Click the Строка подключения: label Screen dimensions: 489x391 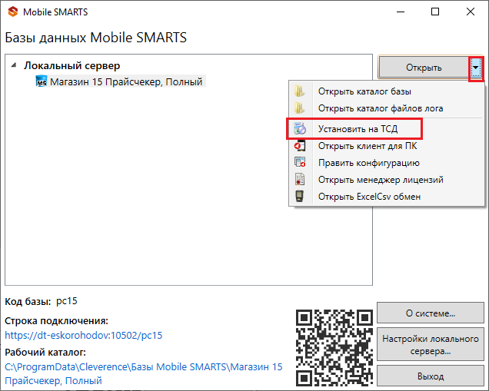click(x=56, y=320)
